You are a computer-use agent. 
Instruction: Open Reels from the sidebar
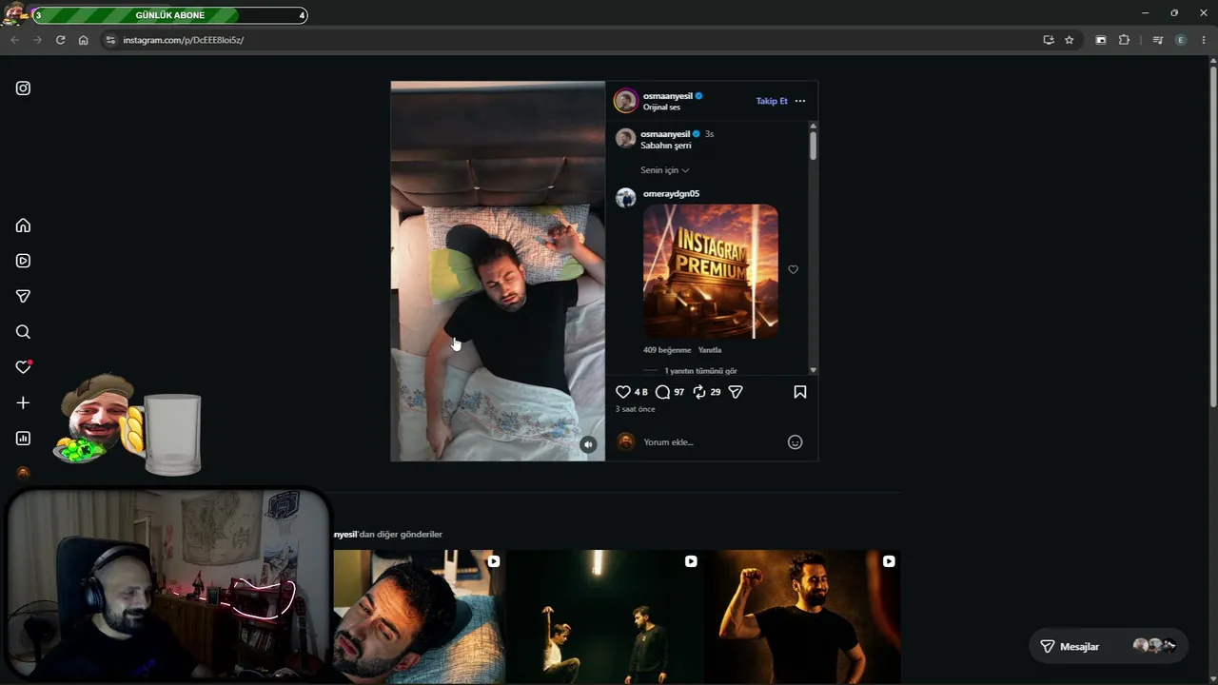point(23,261)
